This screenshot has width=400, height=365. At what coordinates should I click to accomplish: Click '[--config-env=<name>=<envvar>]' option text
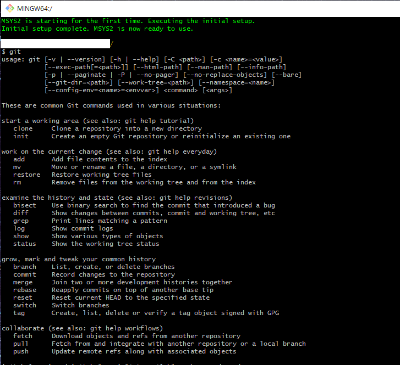coord(102,90)
